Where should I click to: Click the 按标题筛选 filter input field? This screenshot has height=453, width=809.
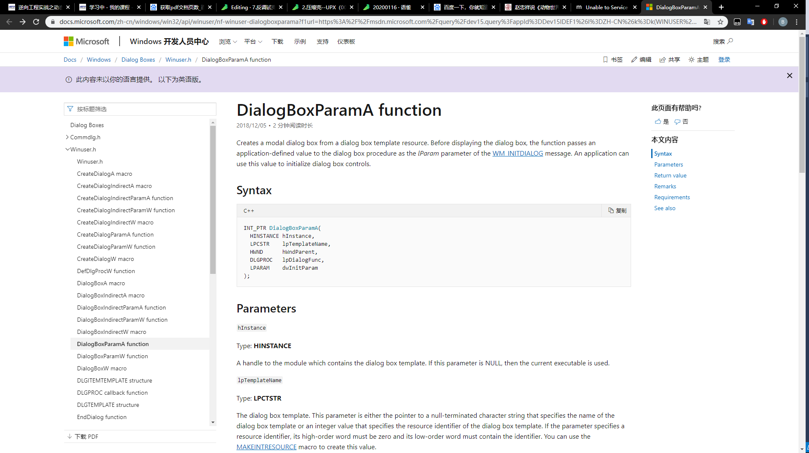(x=143, y=109)
